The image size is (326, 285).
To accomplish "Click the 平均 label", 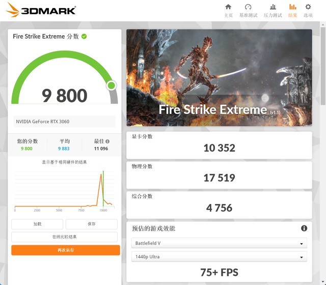I will tap(65, 141).
